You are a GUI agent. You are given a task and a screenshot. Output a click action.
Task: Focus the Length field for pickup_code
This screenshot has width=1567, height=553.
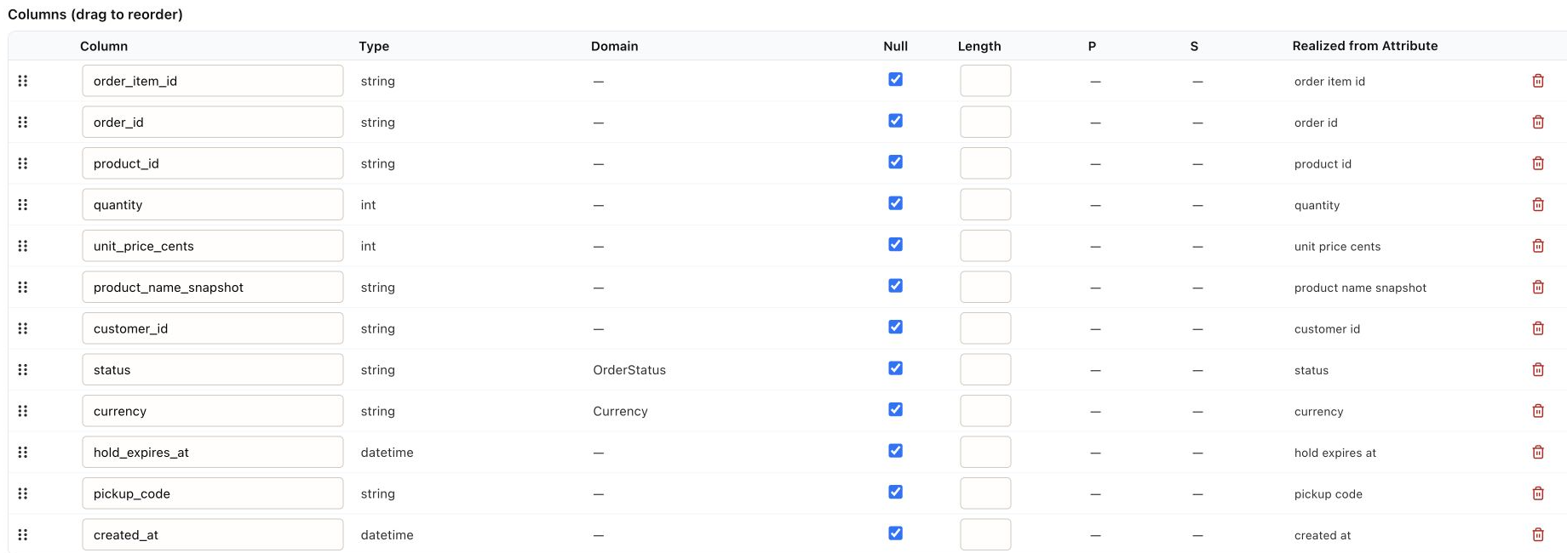985,493
